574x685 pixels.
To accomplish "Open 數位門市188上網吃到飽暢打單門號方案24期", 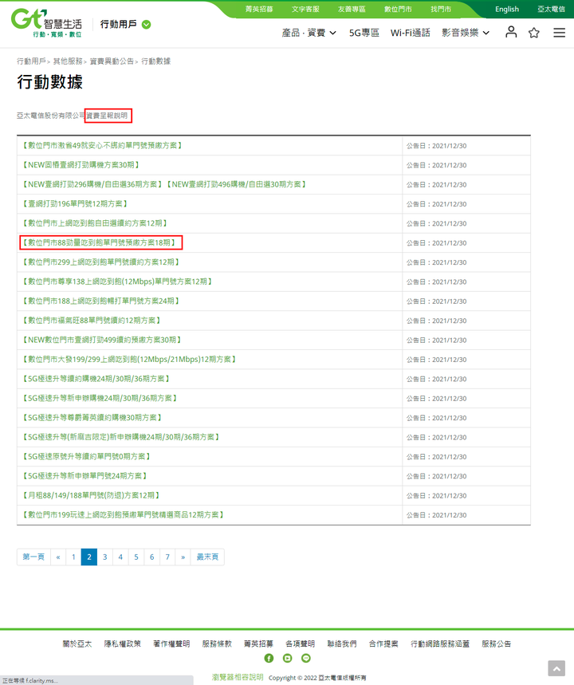I will coord(101,301).
